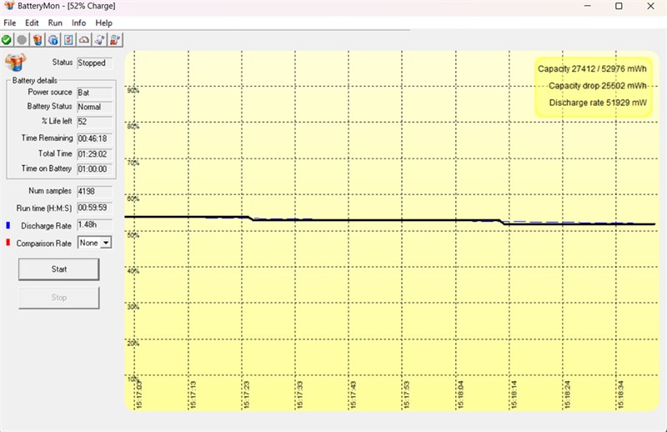Click the red Comparison Rate color marker
The height and width of the screenshot is (432, 667).
click(x=8, y=243)
